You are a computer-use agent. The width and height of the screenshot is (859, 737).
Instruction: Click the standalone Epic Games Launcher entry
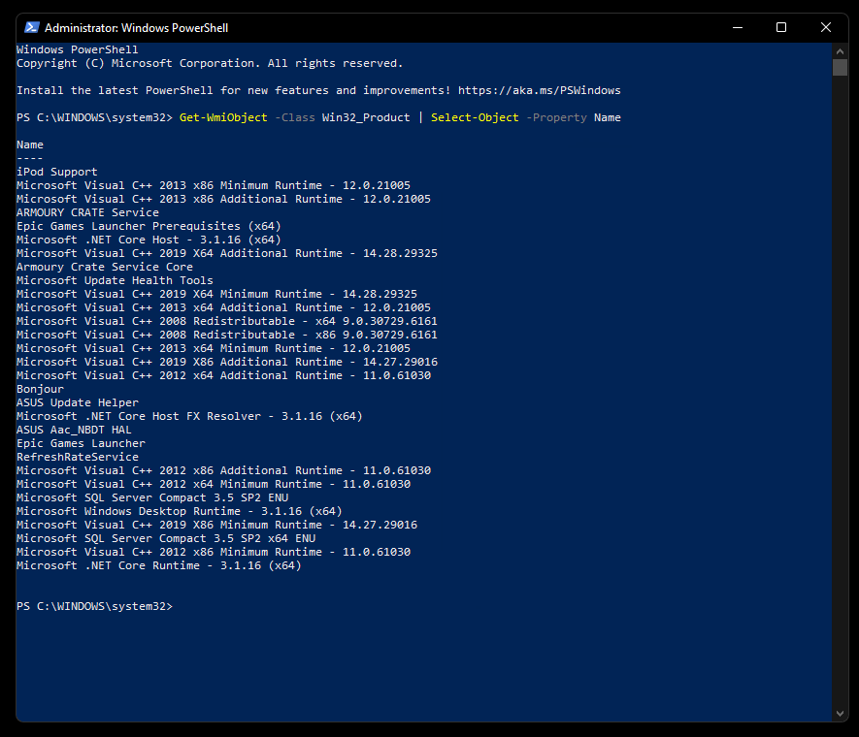[x=82, y=443]
